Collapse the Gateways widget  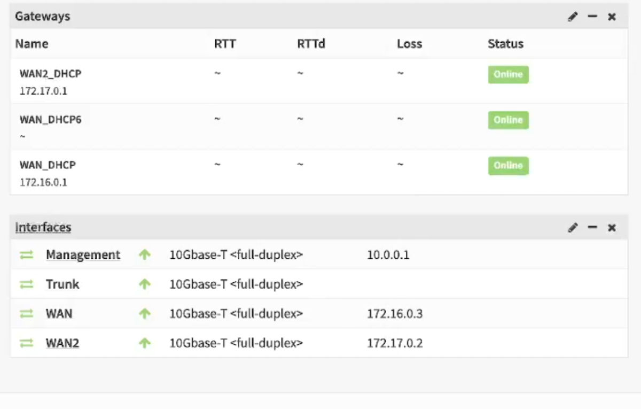[592, 17]
